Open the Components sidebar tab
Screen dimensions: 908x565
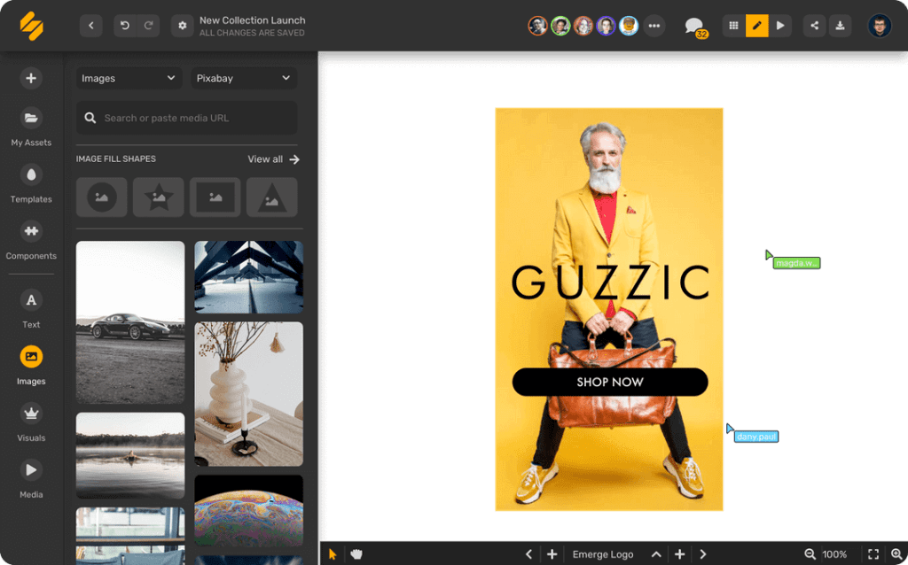(31, 241)
